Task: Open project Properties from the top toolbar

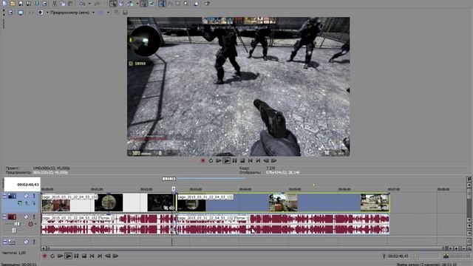Action: click(x=44, y=4)
